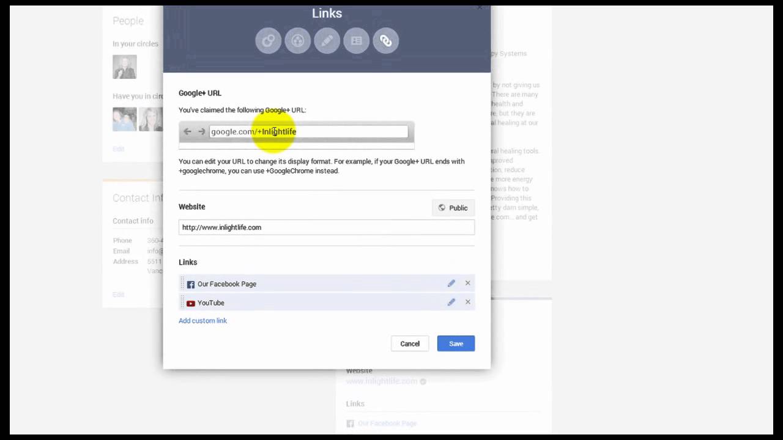Open the Contact info card section icon

[356, 41]
